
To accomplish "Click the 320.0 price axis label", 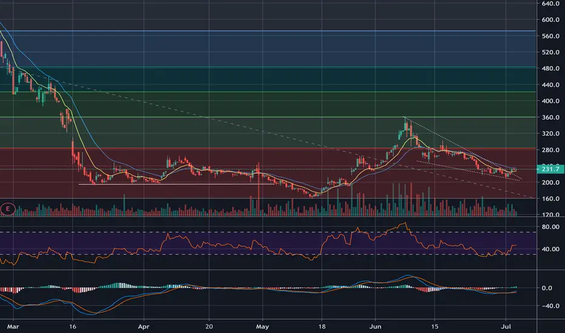I will [x=550, y=134].
